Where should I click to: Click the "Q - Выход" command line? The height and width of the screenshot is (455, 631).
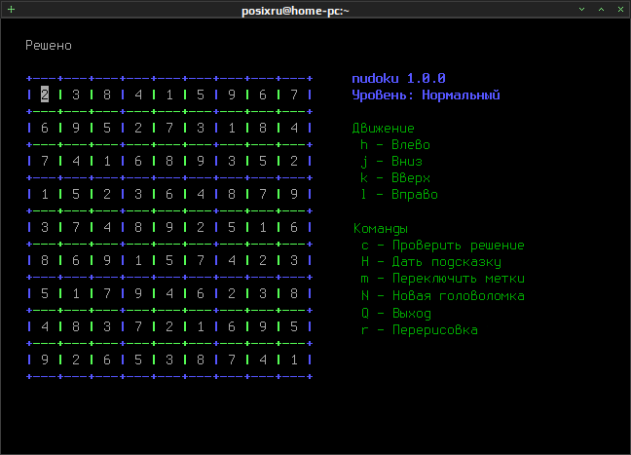pyautogui.click(x=396, y=313)
